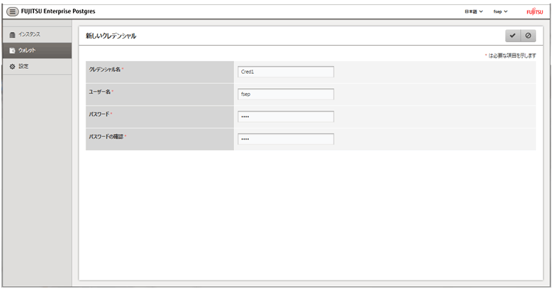Click the 設定 gear icon
The image size is (554, 291).
(x=13, y=67)
